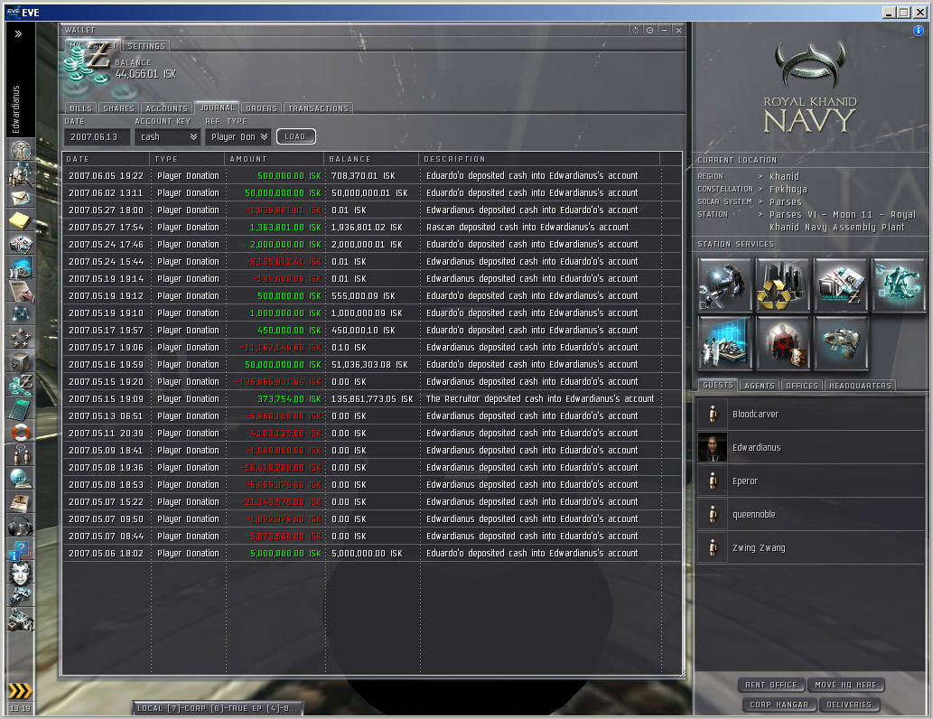Image resolution: width=933 pixels, height=719 pixels.
Task: Click the blue info icon top right
Action: click(x=919, y=31)
